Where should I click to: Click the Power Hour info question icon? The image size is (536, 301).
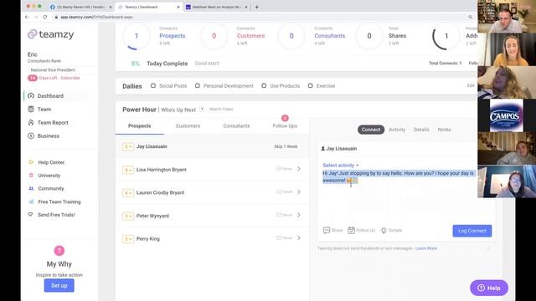coord(202,110)
